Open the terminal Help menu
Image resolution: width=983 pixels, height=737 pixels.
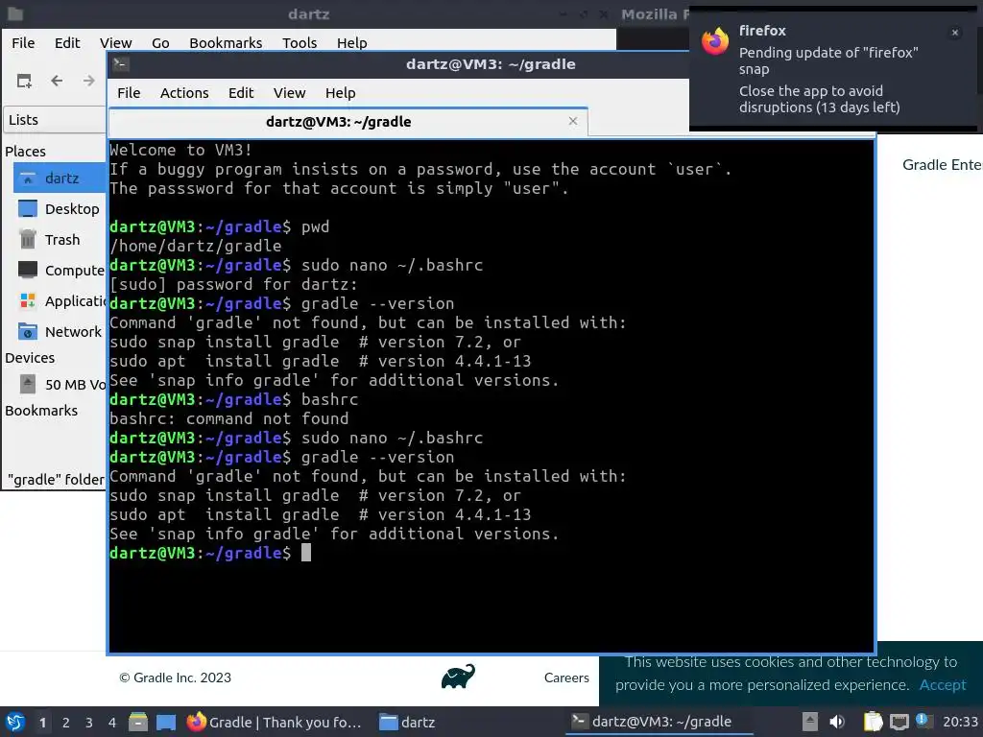(x=341, y=93)
